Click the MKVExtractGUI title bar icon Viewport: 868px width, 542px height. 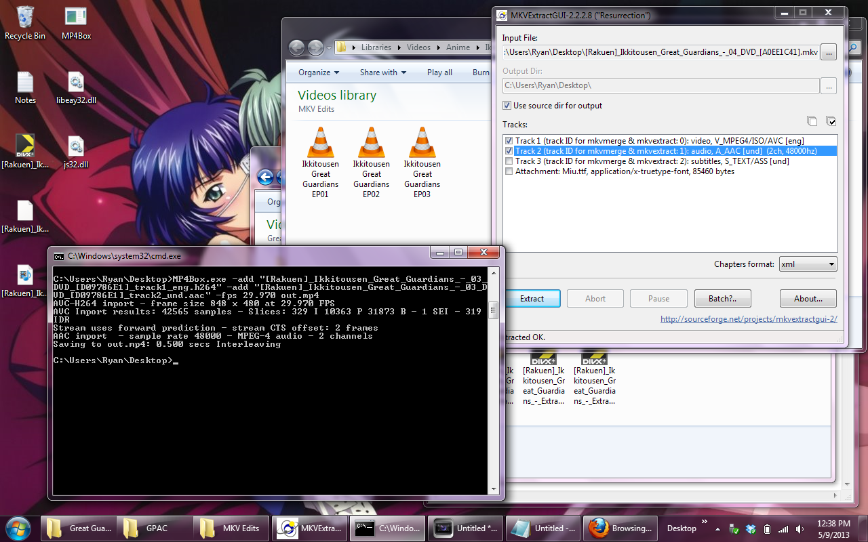(x=502, y=15)
